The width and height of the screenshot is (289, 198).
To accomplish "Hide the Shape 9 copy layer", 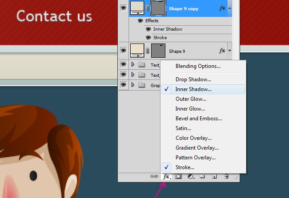I will pos(124,8).
